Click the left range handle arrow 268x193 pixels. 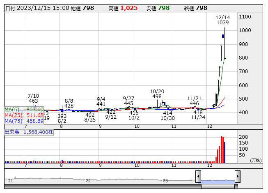click(x=198, y=177)
